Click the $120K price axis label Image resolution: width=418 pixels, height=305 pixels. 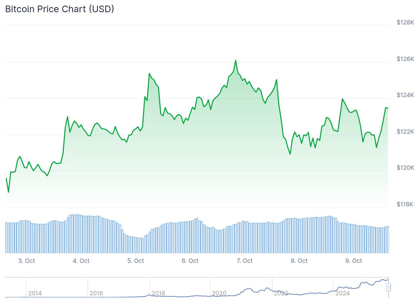point(405,168)
